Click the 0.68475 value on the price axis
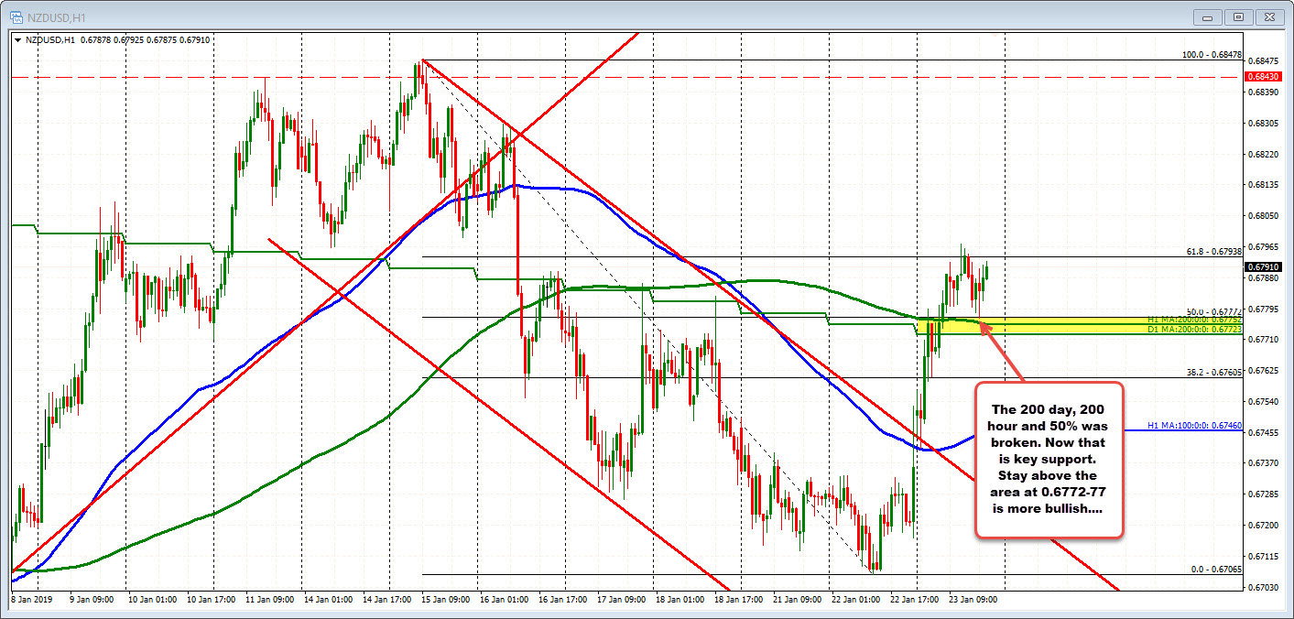The height and width of the screenshot is (619, 1294). (1265, 61)
